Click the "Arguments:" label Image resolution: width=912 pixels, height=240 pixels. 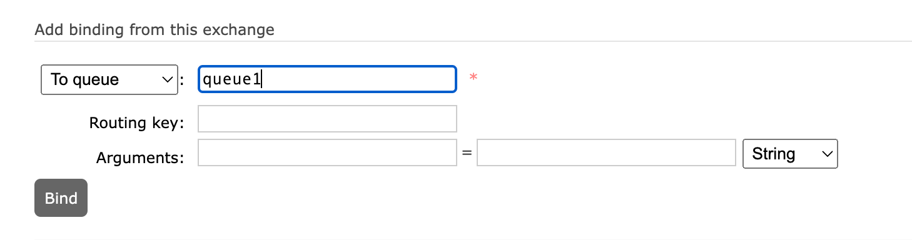point(140,158)
